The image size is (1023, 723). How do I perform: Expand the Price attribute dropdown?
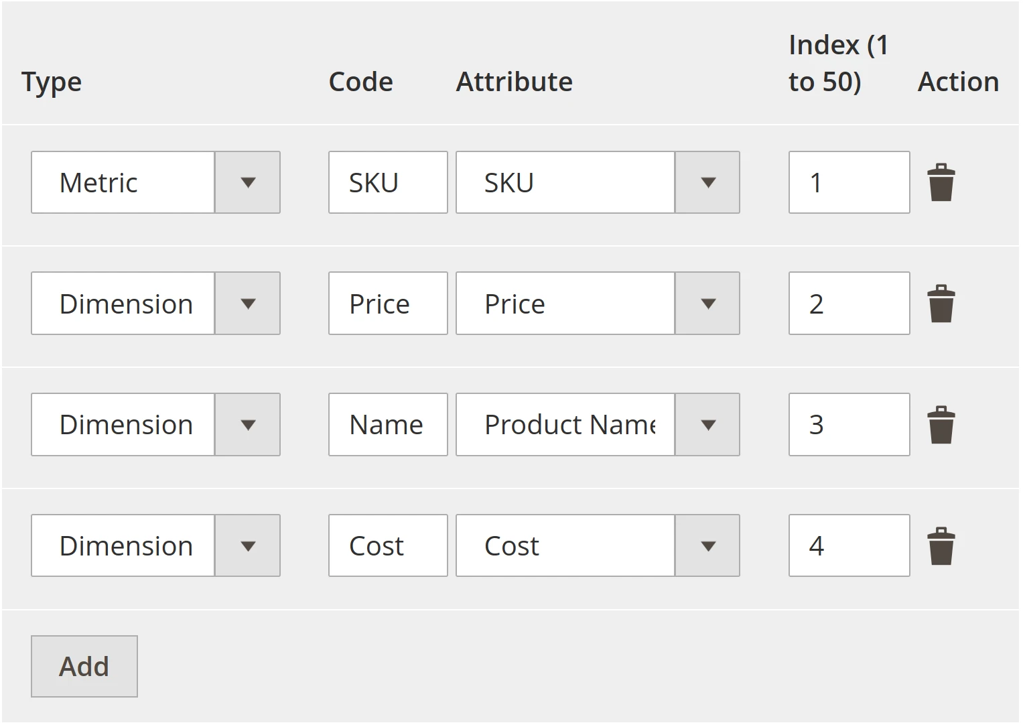[x=707, y=303]
